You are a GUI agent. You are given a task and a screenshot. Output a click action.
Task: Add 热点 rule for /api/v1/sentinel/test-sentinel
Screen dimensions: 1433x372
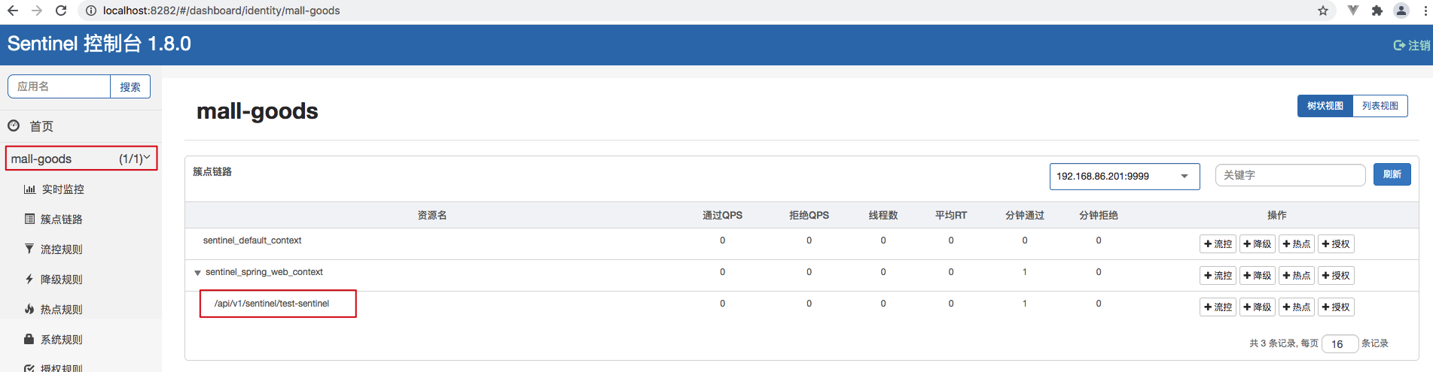[1296, 307]
